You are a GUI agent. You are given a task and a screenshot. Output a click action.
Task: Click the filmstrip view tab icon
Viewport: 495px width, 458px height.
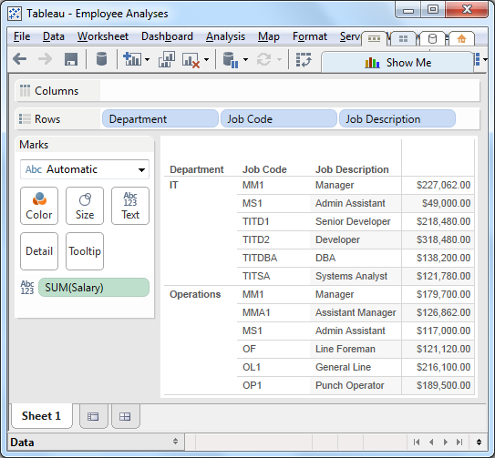[374, 39]
